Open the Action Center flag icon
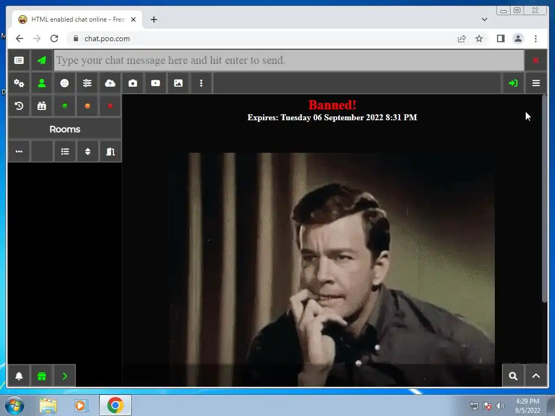The height and width of the screenshot is (416, 555). (487, 406)
